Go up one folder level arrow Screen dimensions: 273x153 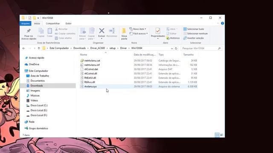39,48
